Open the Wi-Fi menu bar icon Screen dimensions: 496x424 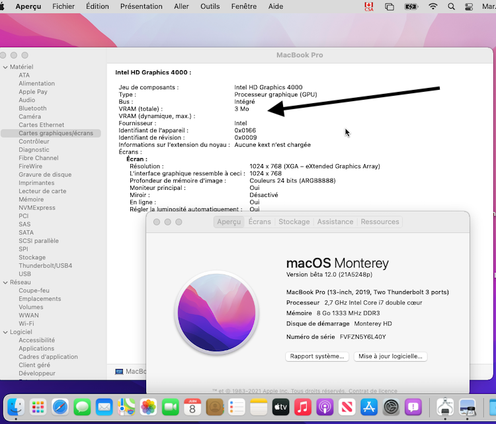pyautogui.click(x=433, y=7)
